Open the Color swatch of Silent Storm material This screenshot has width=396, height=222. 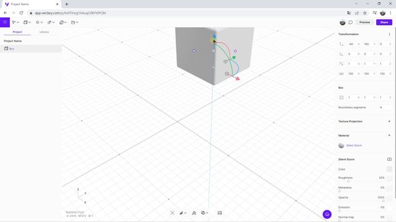(x=389, y=169)
